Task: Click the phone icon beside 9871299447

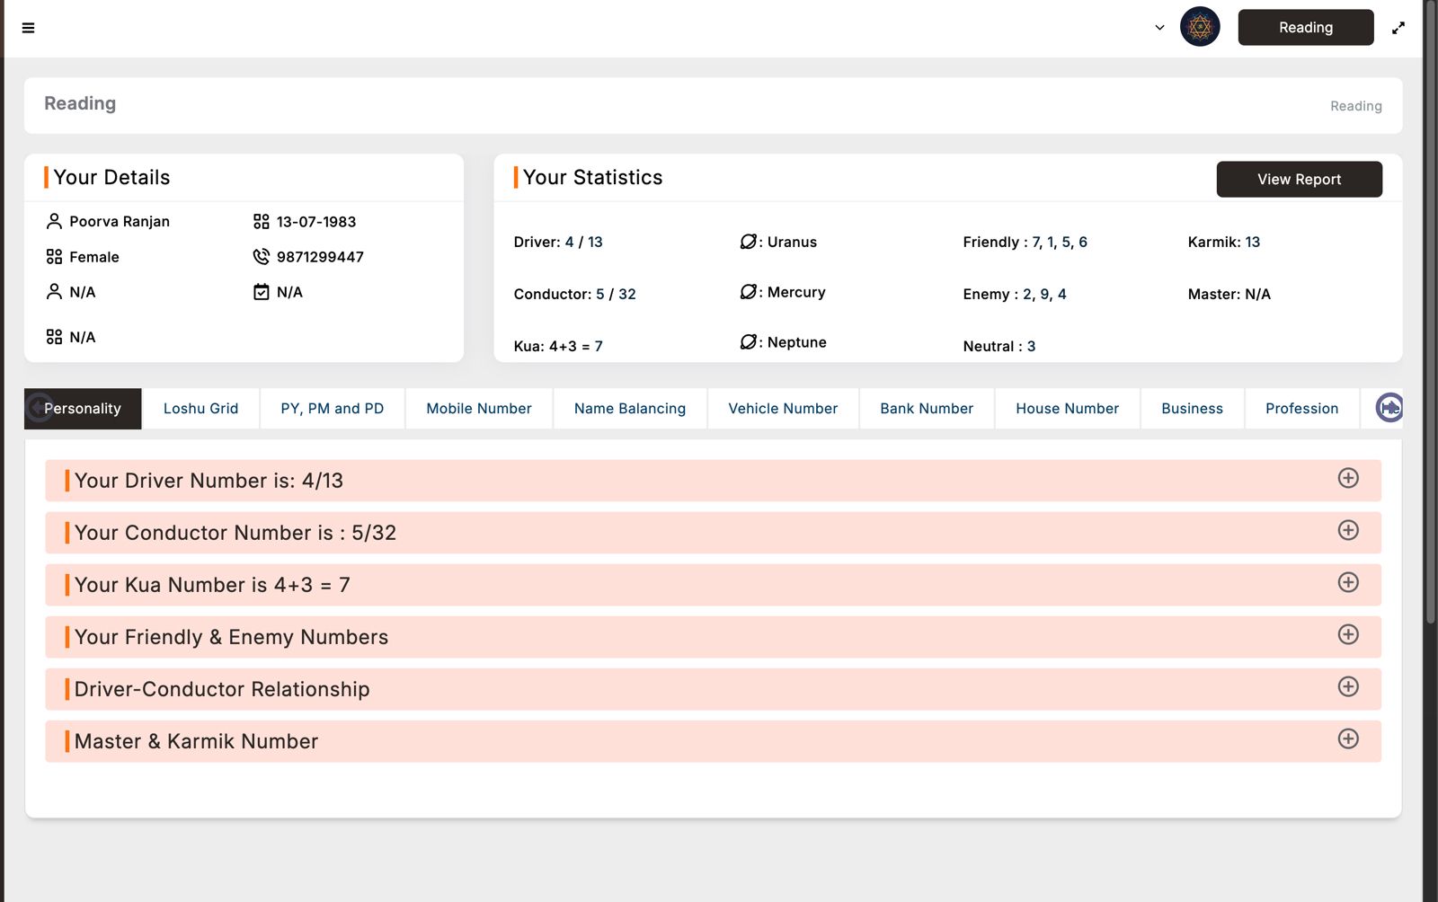Action: coord(261,257)
